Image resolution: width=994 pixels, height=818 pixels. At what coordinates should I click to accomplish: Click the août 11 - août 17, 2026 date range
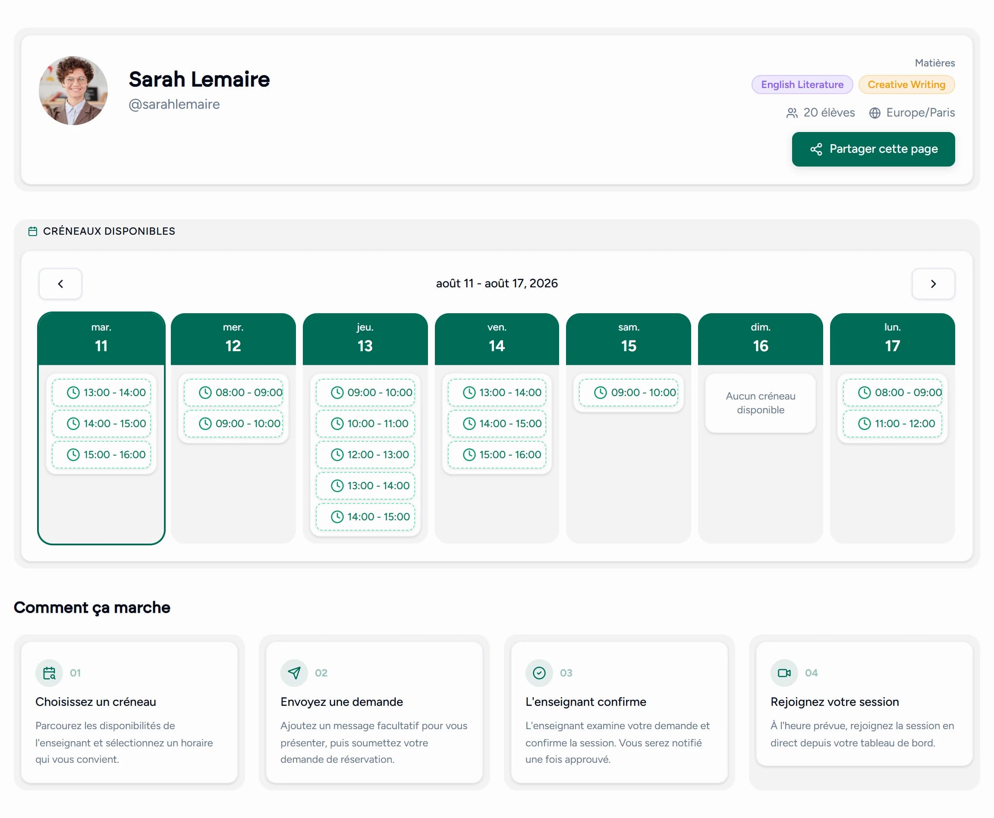(x=497, y=283)
